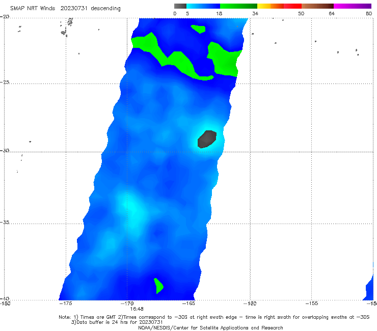Click the longitude label '-165'
377x331 pixels.
click(188, 304)
